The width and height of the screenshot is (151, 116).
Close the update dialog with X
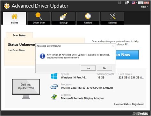click(113, 46)
